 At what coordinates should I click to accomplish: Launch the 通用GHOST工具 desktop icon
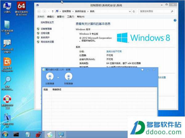(7, 102)
